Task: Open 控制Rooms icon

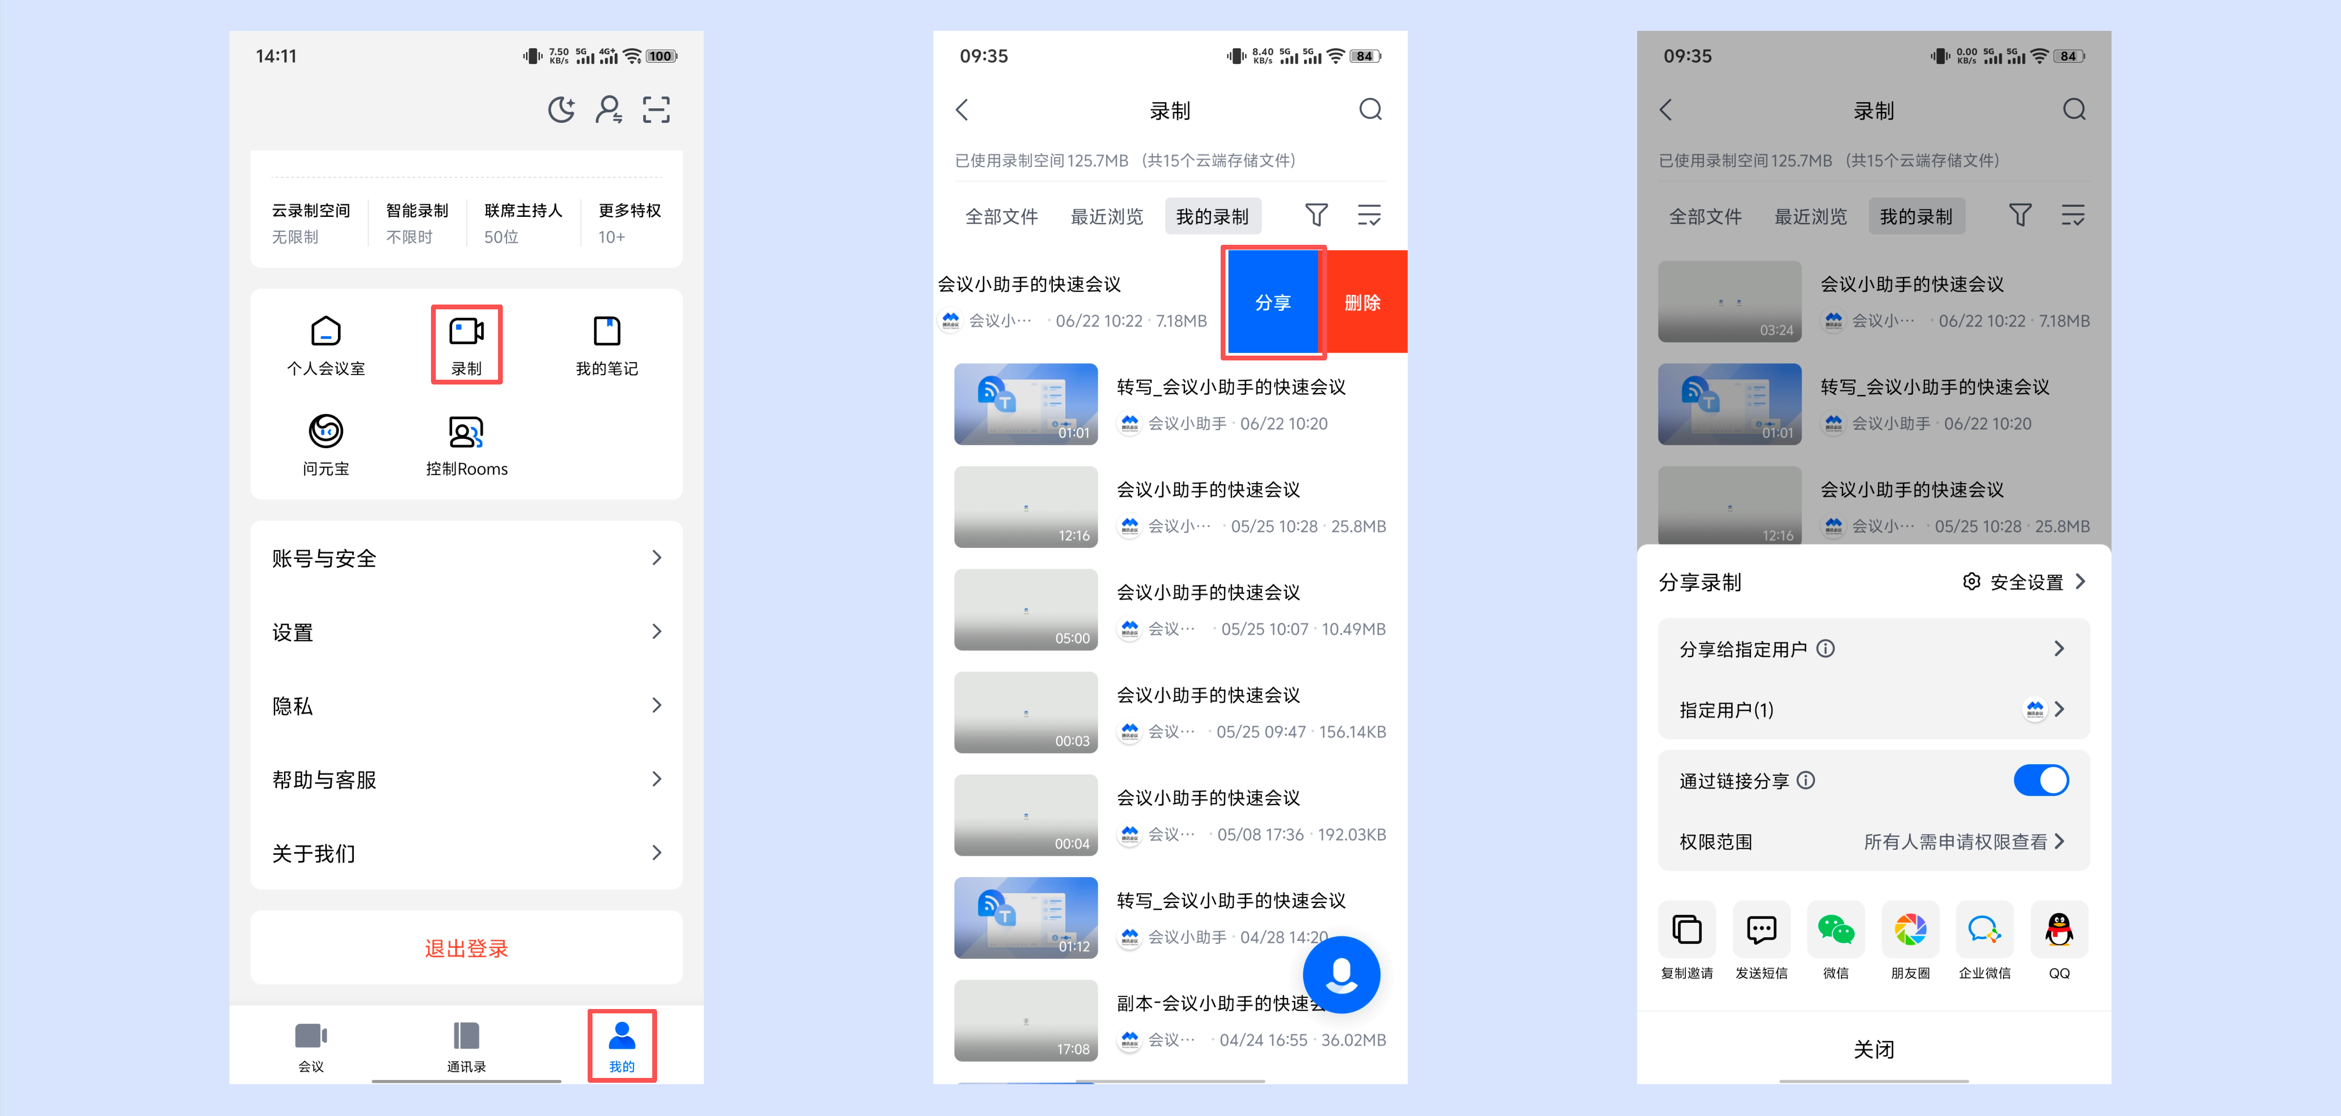Action: tap(466, 445)
